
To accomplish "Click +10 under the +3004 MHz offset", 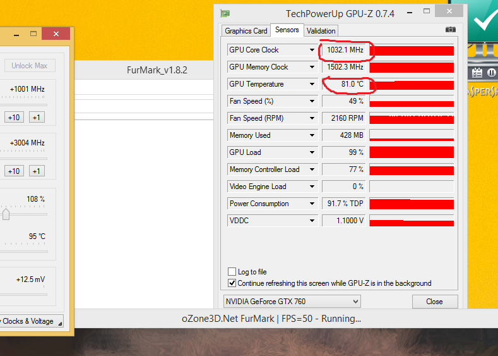I will [14, 171].
